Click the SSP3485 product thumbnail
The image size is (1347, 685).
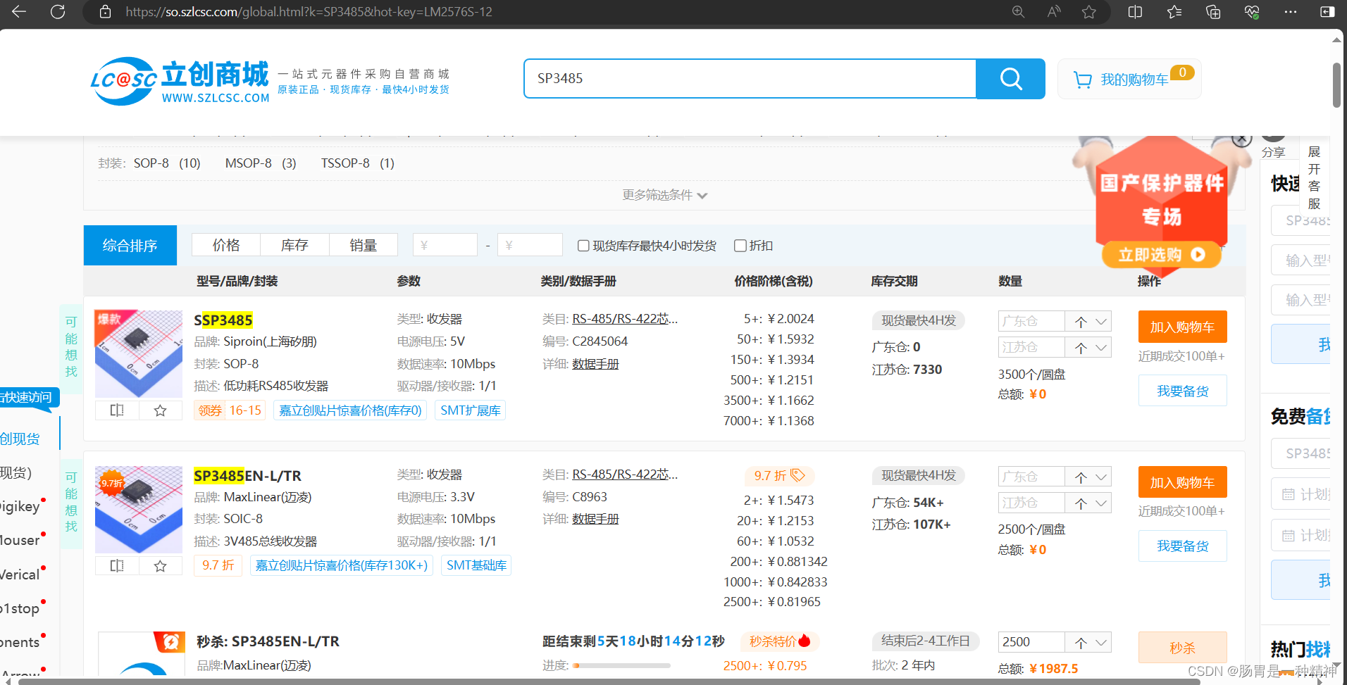pyautogui.click(x=139, y=354)
